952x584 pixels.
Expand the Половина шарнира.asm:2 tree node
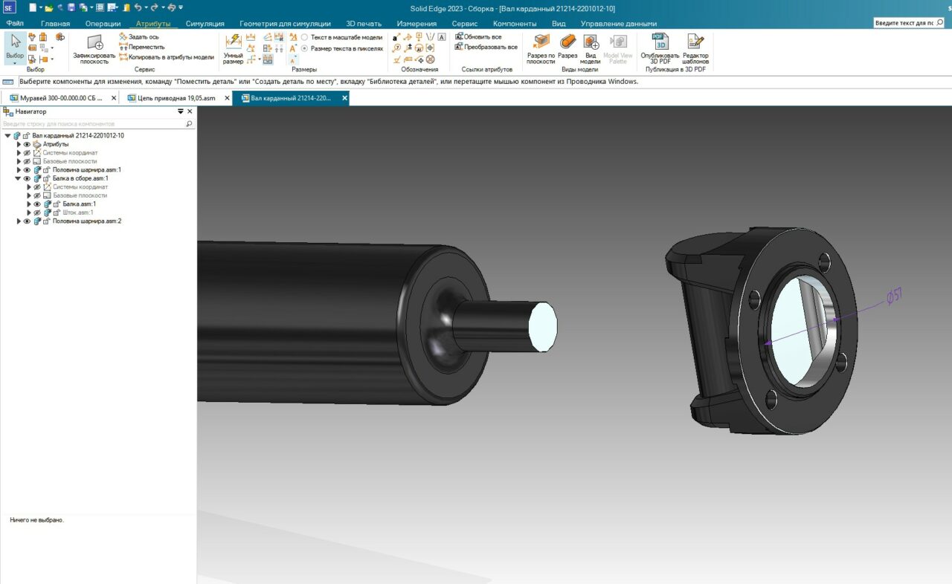19,221
